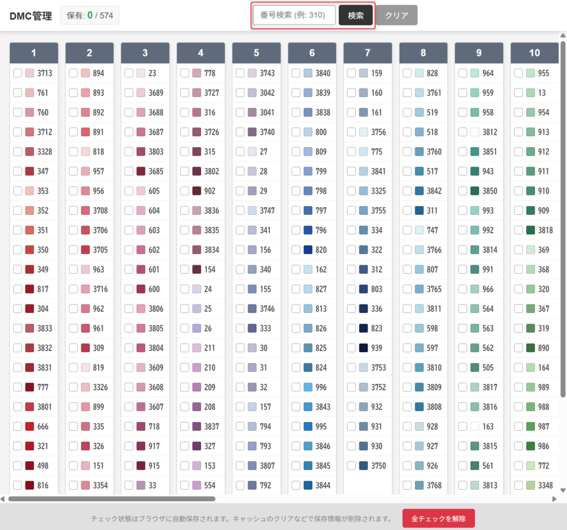Click the 全チェックを解除 button
This screenshot has width=567, height=530.
point(438,519)
